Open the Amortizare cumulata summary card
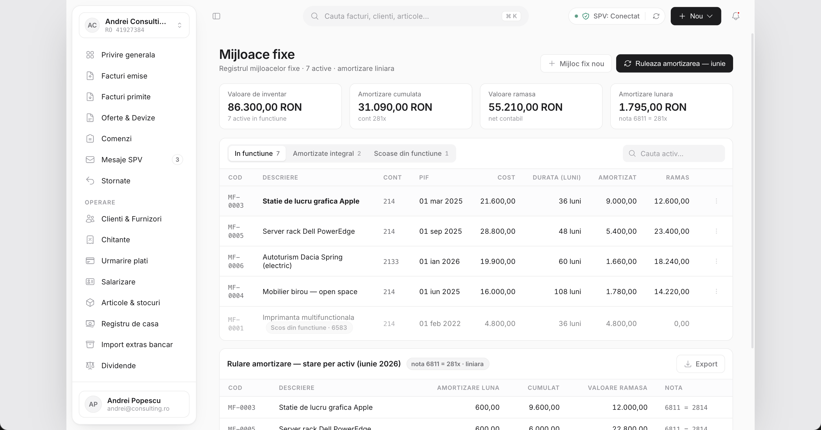Screen dimensions: 821x430 [411, 106]
